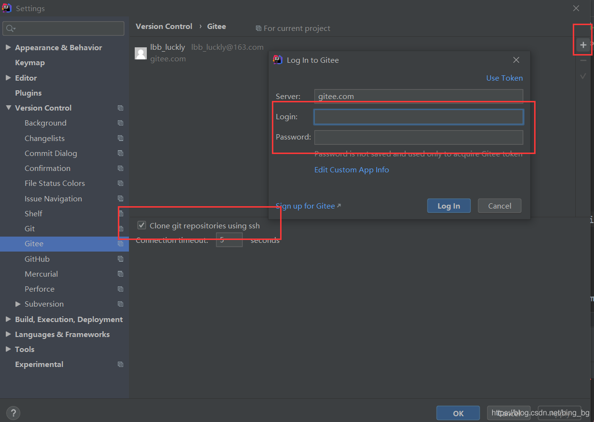
Task: Open the Keymap settings page
Action: click(30, 63)
